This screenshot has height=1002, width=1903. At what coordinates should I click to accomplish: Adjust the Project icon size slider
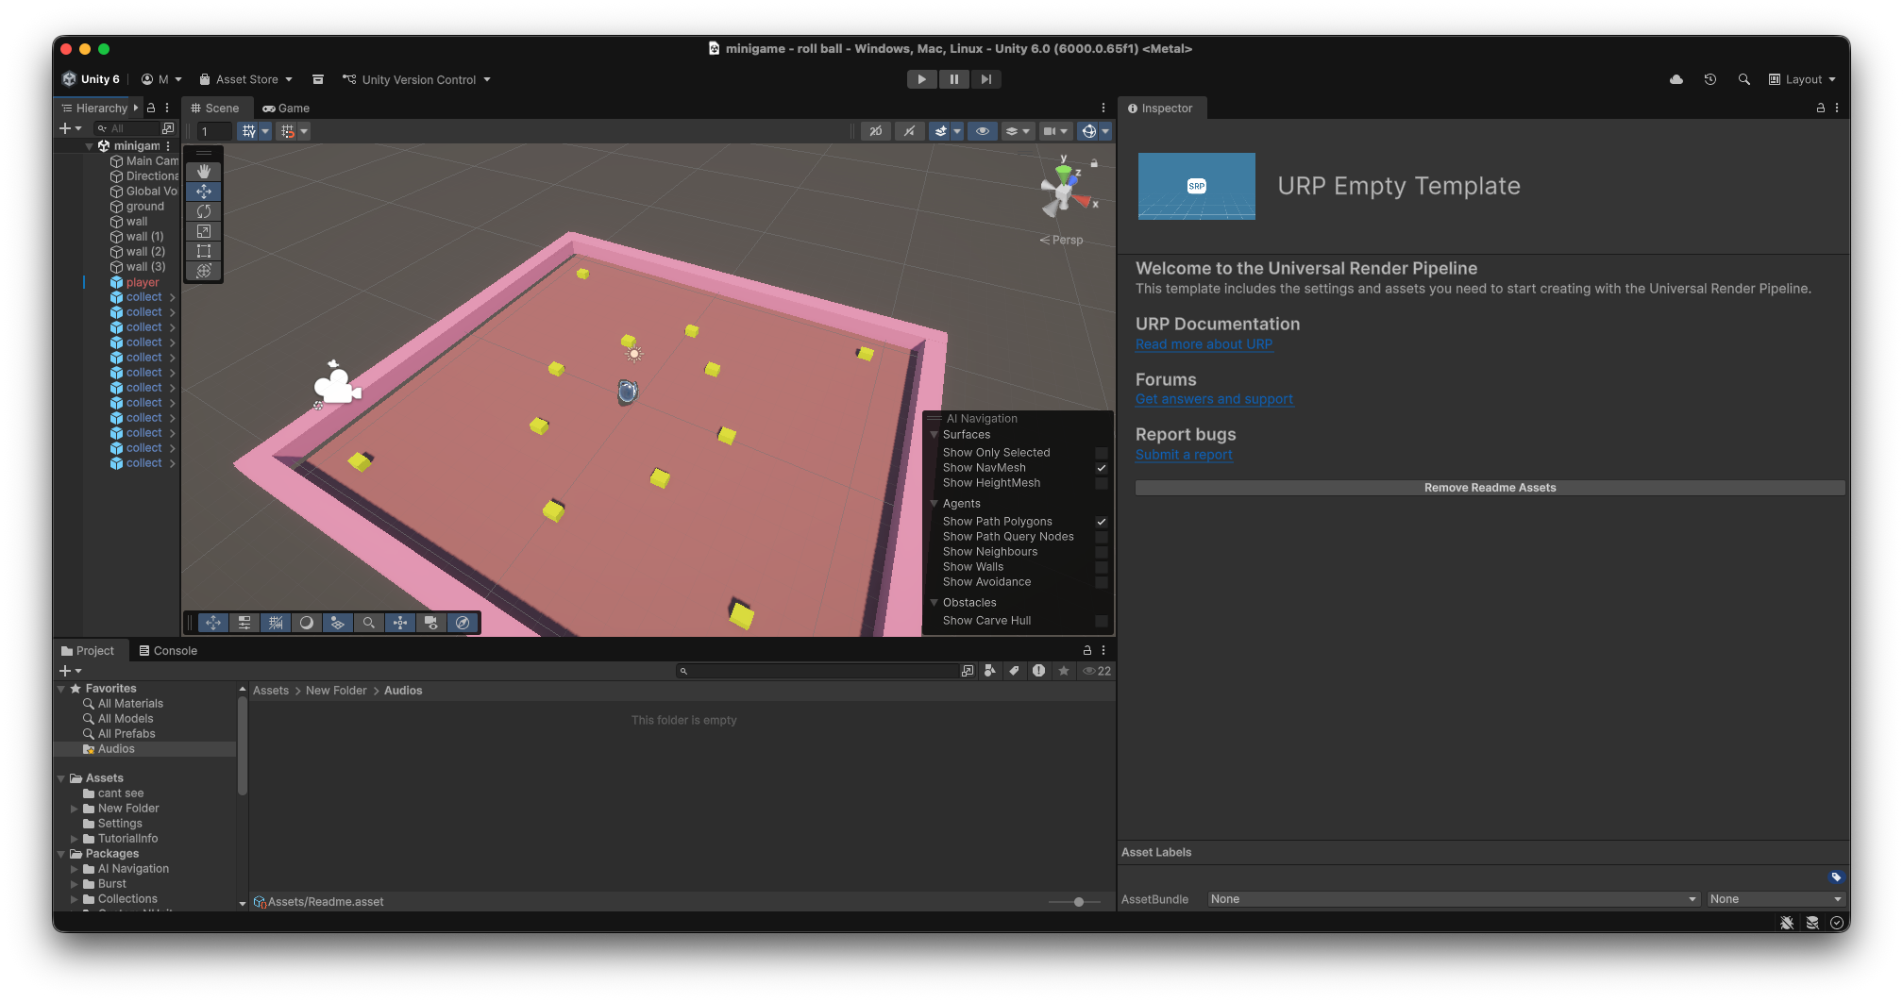point(1078,902)
